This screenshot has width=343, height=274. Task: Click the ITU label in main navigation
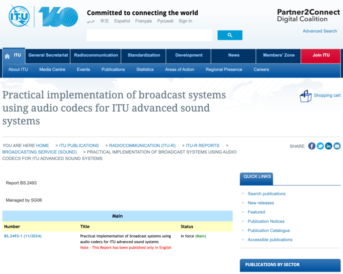click(17, 55)
